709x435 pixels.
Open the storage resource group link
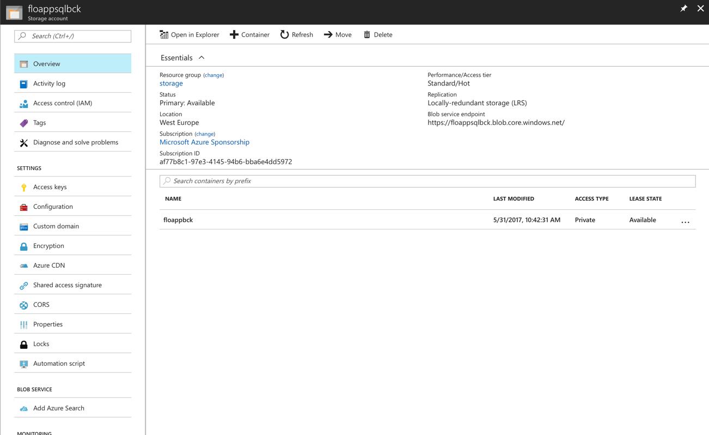tap(171, 83)
